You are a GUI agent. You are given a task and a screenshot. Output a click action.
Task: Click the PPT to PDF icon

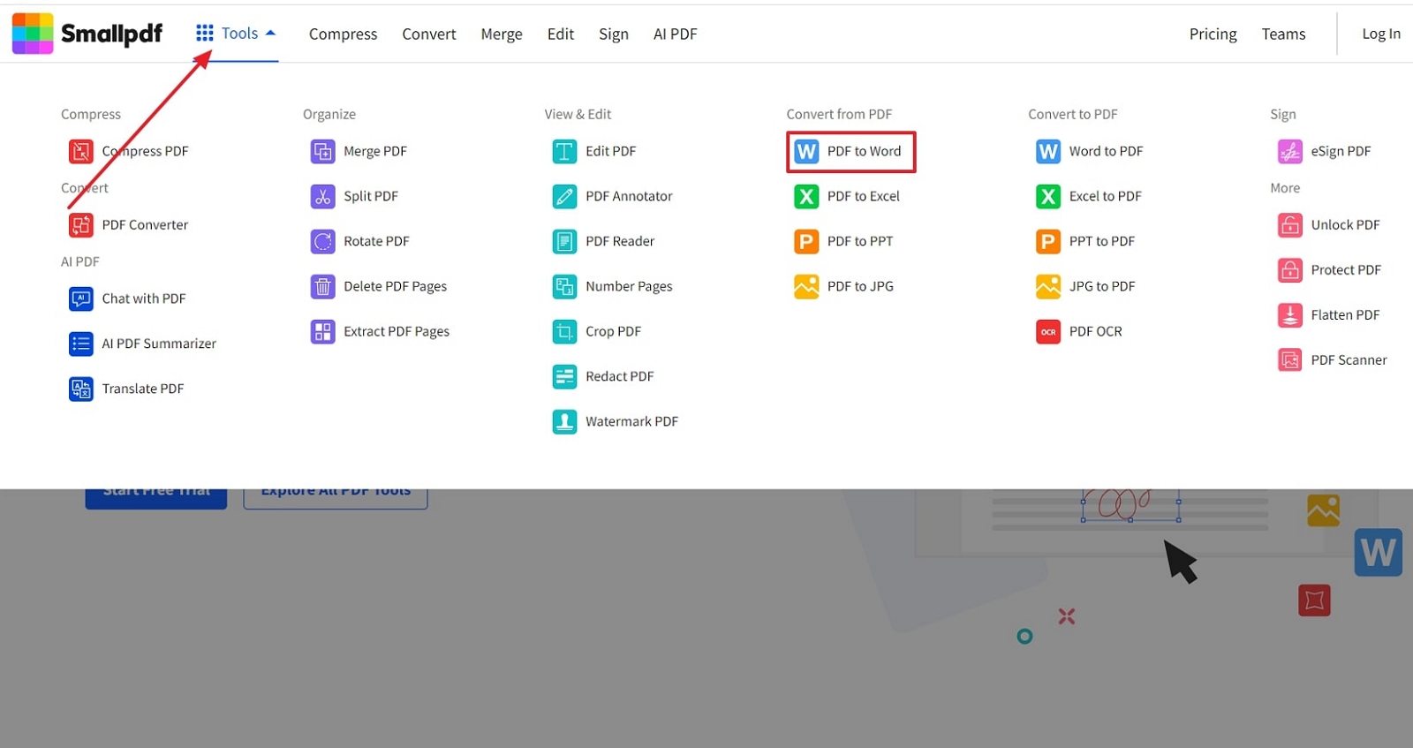(1048, 241)
